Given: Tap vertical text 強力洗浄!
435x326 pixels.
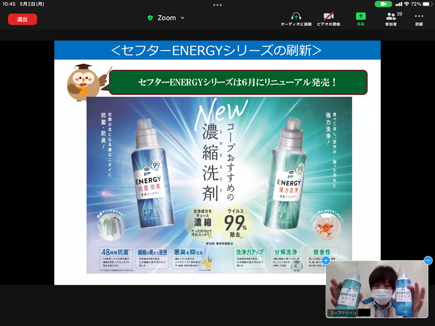Looking at the screenshot, I should (328, 128).
